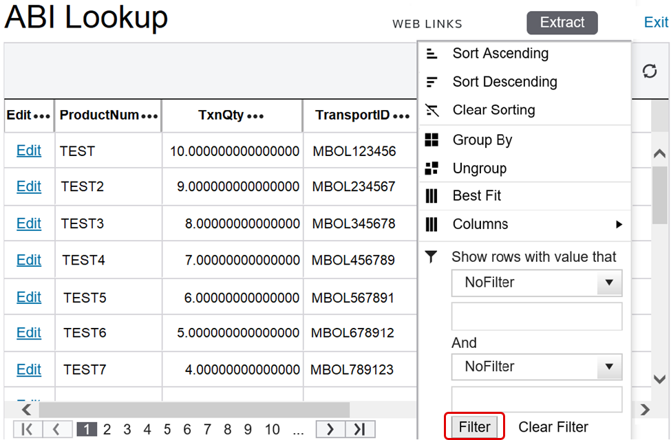Select Group By in column menu
The height and width of the screenshot is (440, 671).
(x=482, y=140)
